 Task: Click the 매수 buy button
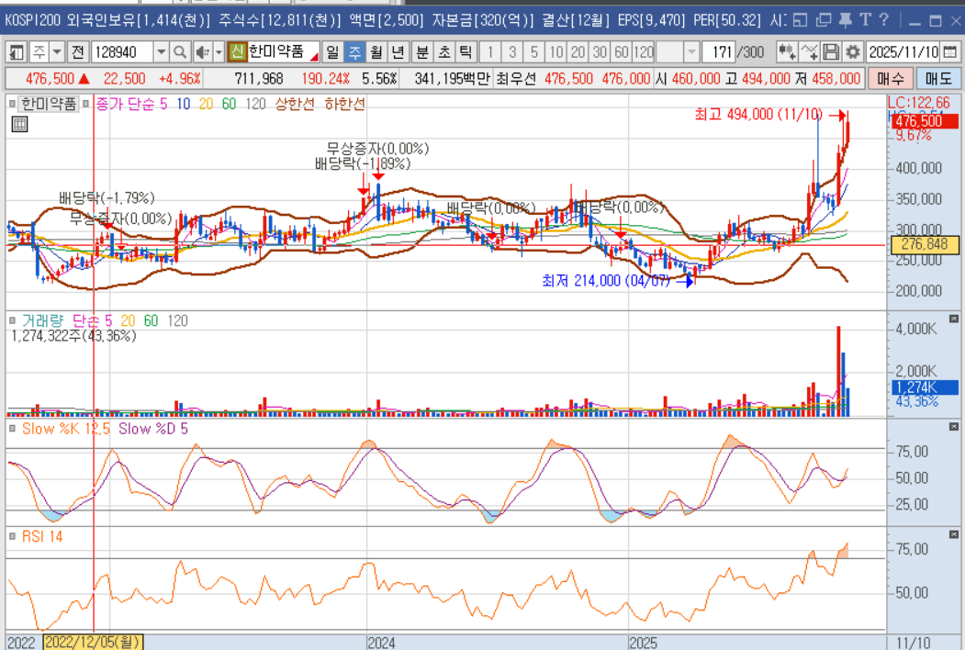click(x=890, y=79)
